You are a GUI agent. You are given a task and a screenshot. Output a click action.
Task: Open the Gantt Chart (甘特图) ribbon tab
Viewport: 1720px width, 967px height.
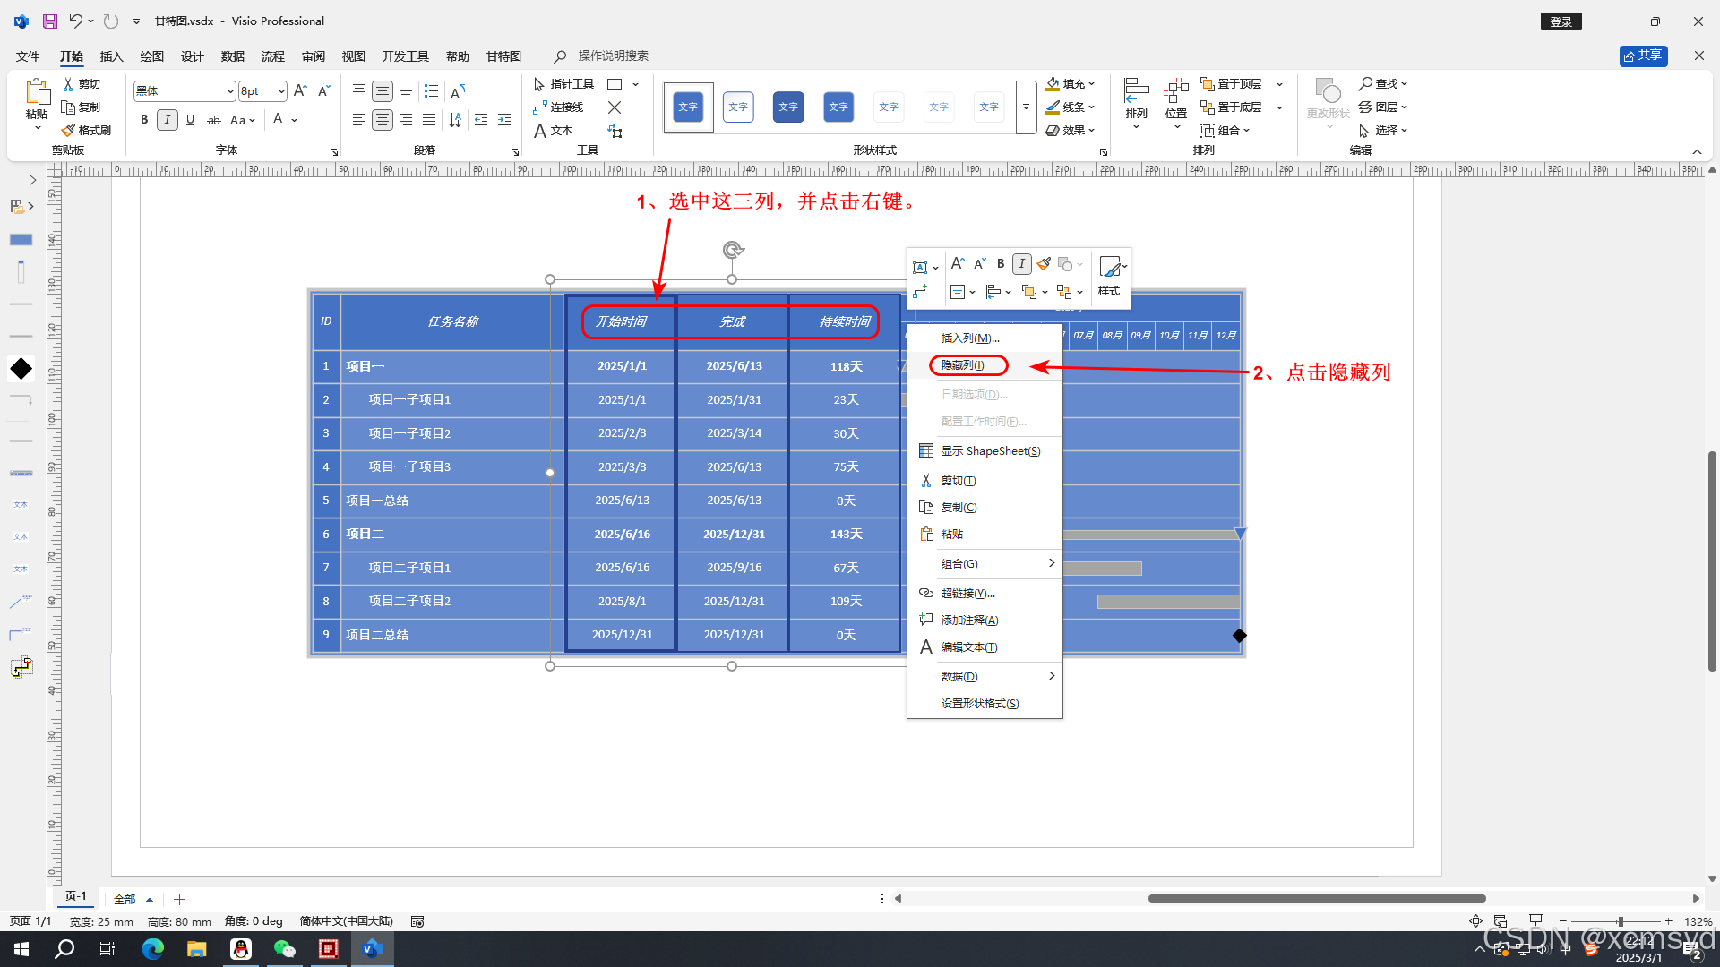point(503,56)
